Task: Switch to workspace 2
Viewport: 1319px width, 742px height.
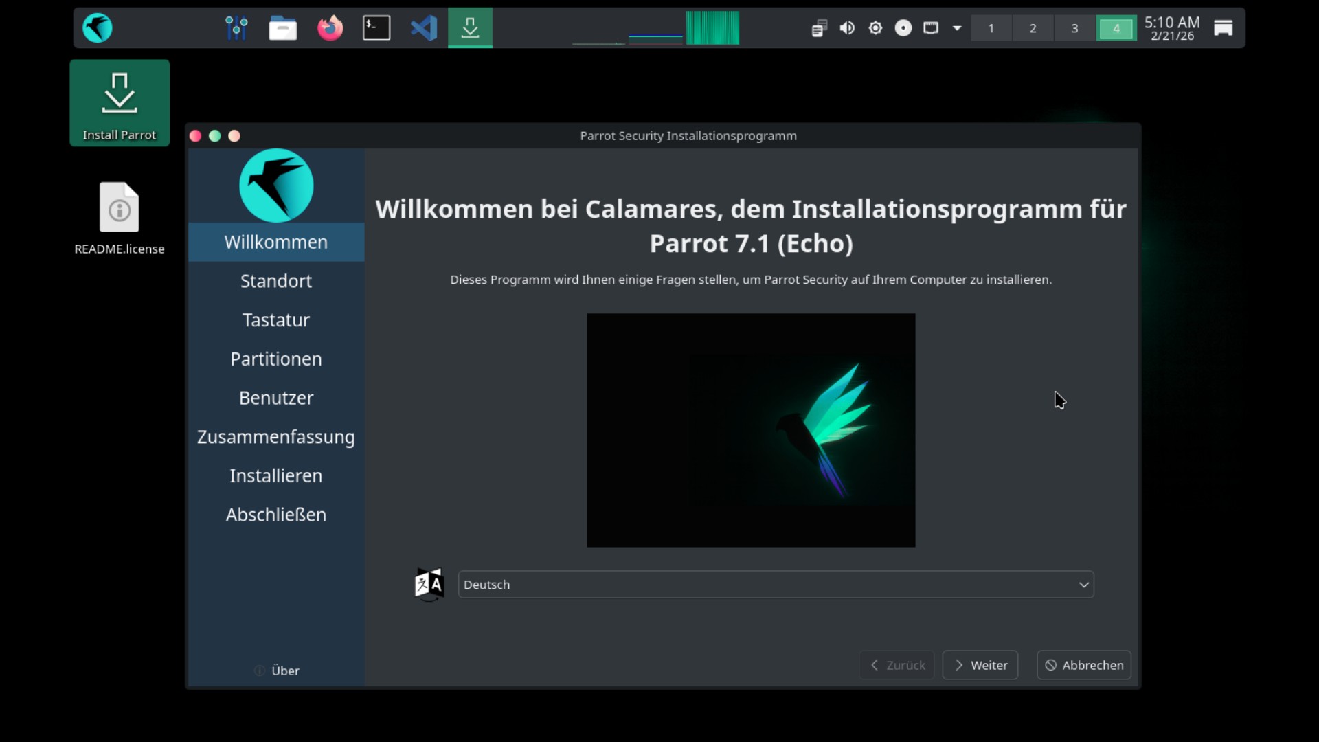Action: point(1033,28)
